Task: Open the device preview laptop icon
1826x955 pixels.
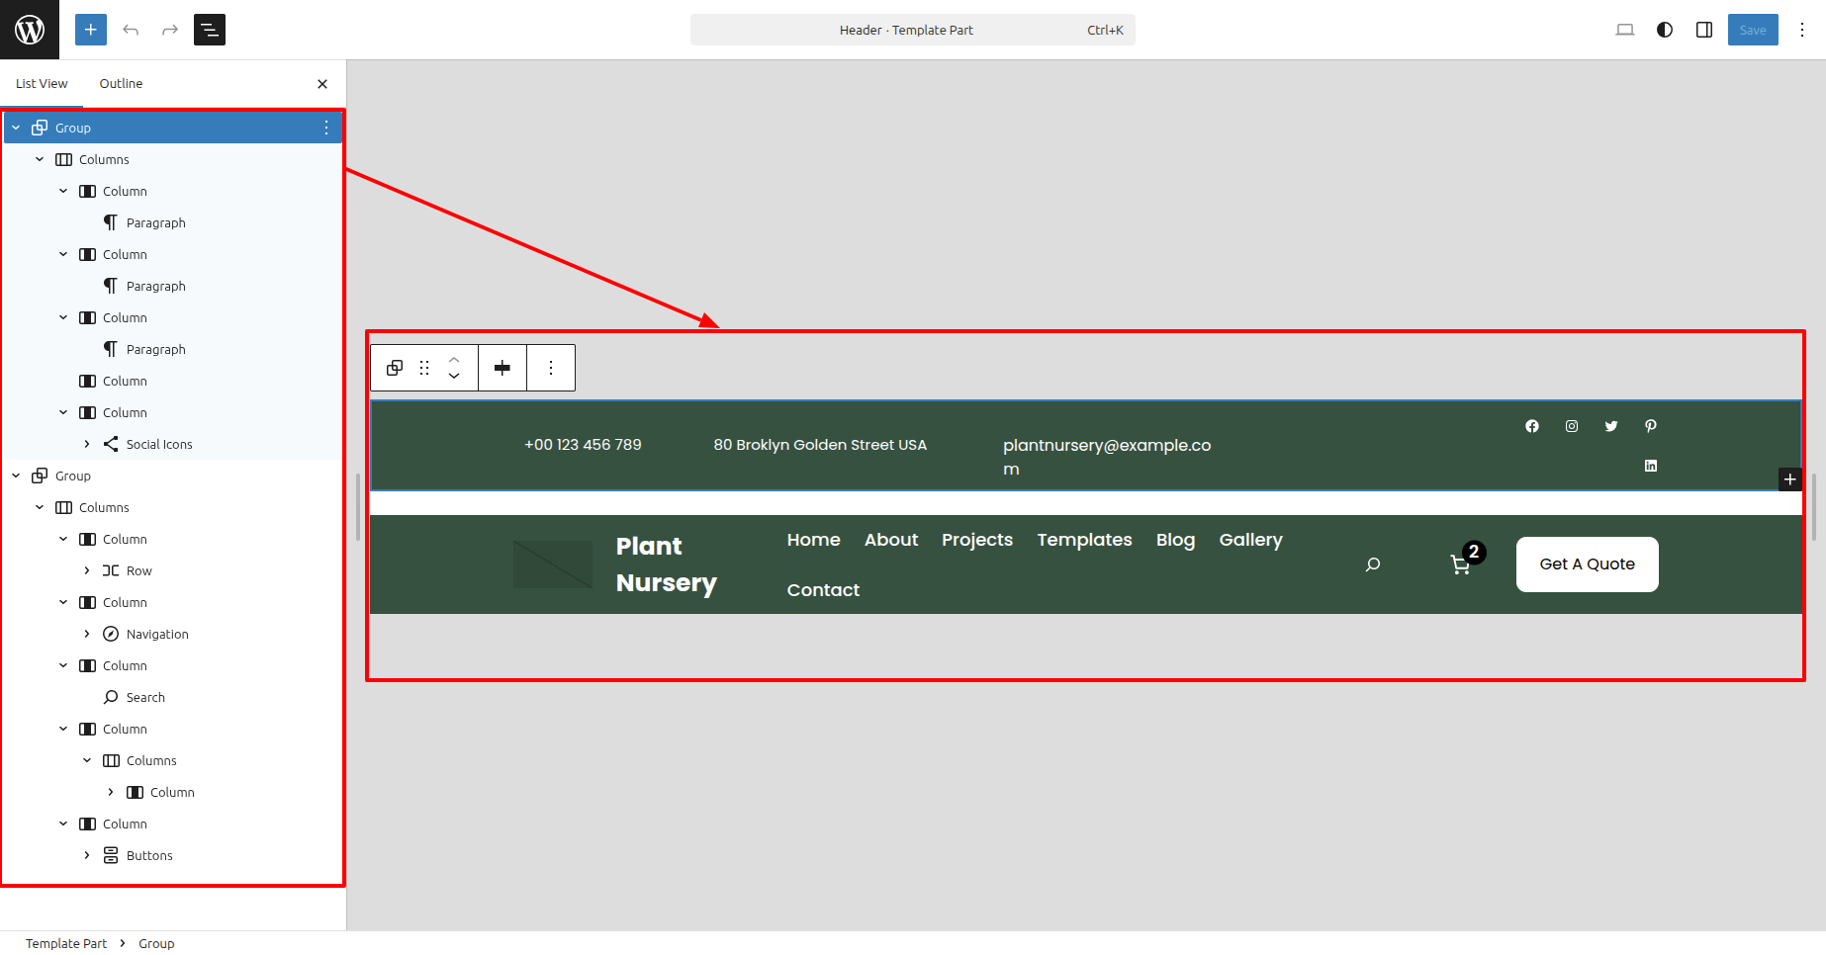Action: (1624, 30)
